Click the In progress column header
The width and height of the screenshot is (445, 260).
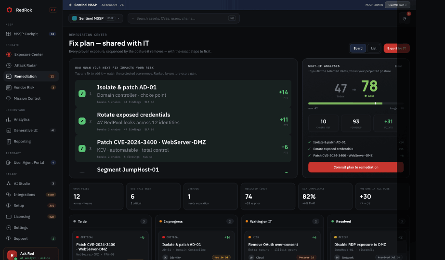click(x=196, y=221)
